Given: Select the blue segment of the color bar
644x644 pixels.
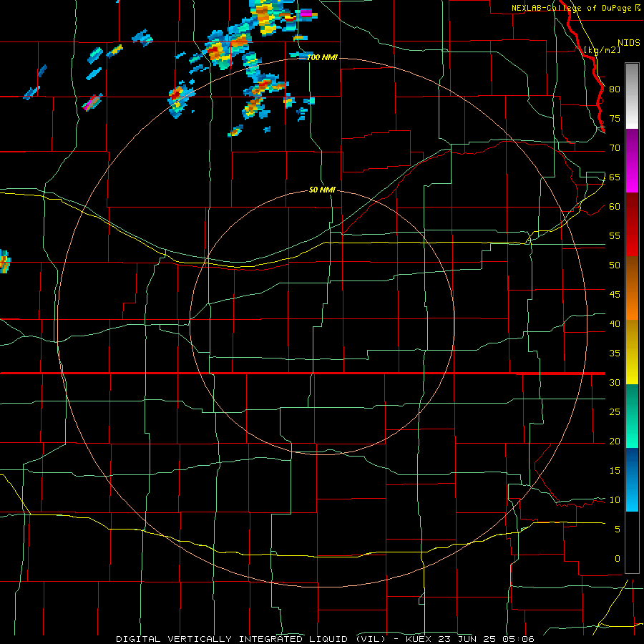Looking at the screenshot, I should pyautogui.click(x=632, y=479).
